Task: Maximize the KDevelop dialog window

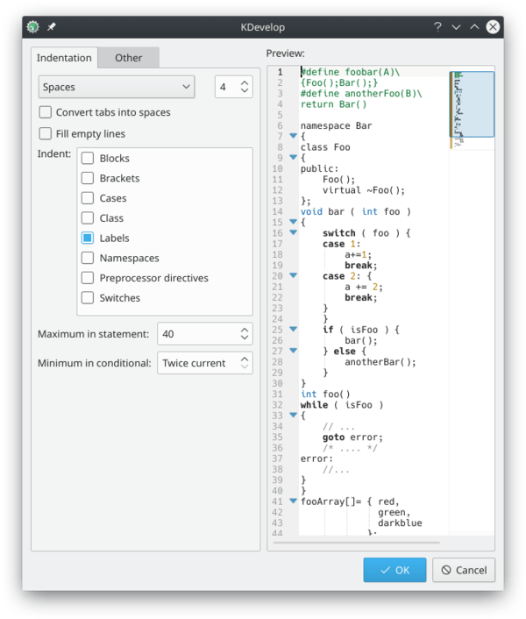Action: pos(474,27)
